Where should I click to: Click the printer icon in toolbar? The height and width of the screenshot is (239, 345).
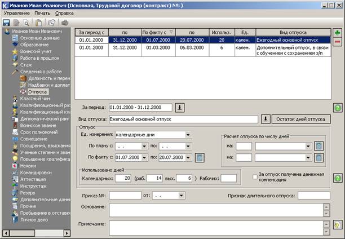(x=65, y=23)
